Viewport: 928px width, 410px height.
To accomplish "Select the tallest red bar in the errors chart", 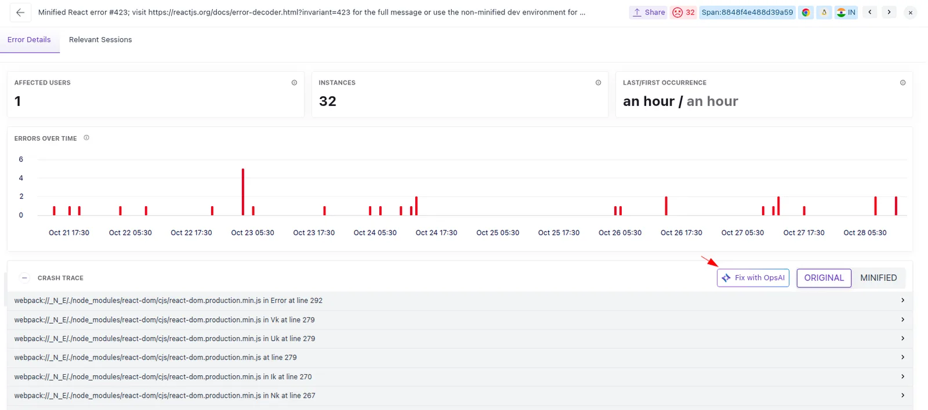I will (x=243, y=192).
